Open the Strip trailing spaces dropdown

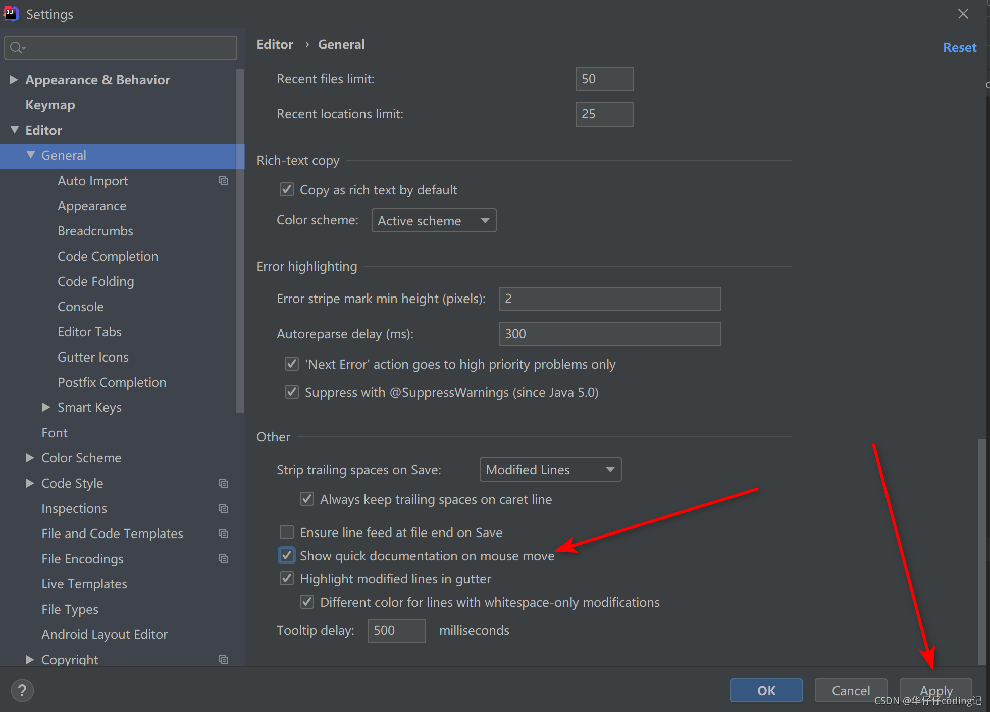tap(550, 469)
